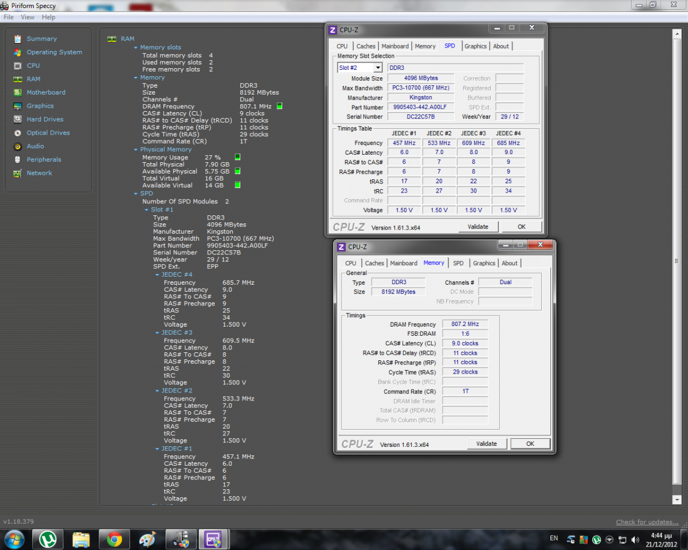This screenshot has width=688, height=550.
Task: Click the FSB:DRAM field showing 1:6
Action: [x=465, y=334]
